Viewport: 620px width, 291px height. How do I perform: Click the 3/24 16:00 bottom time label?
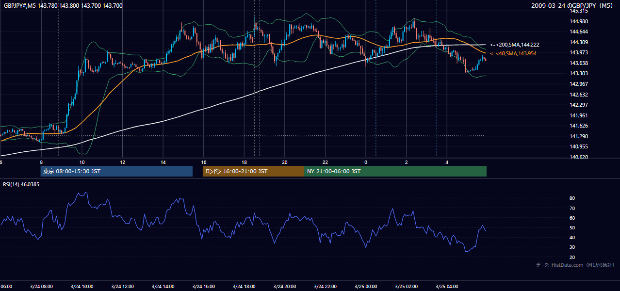pyautogui.click(x=204, y=287)
